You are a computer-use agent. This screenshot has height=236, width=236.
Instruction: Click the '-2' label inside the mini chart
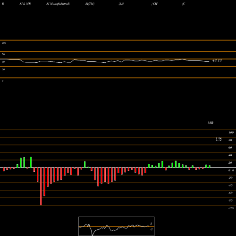151,229
